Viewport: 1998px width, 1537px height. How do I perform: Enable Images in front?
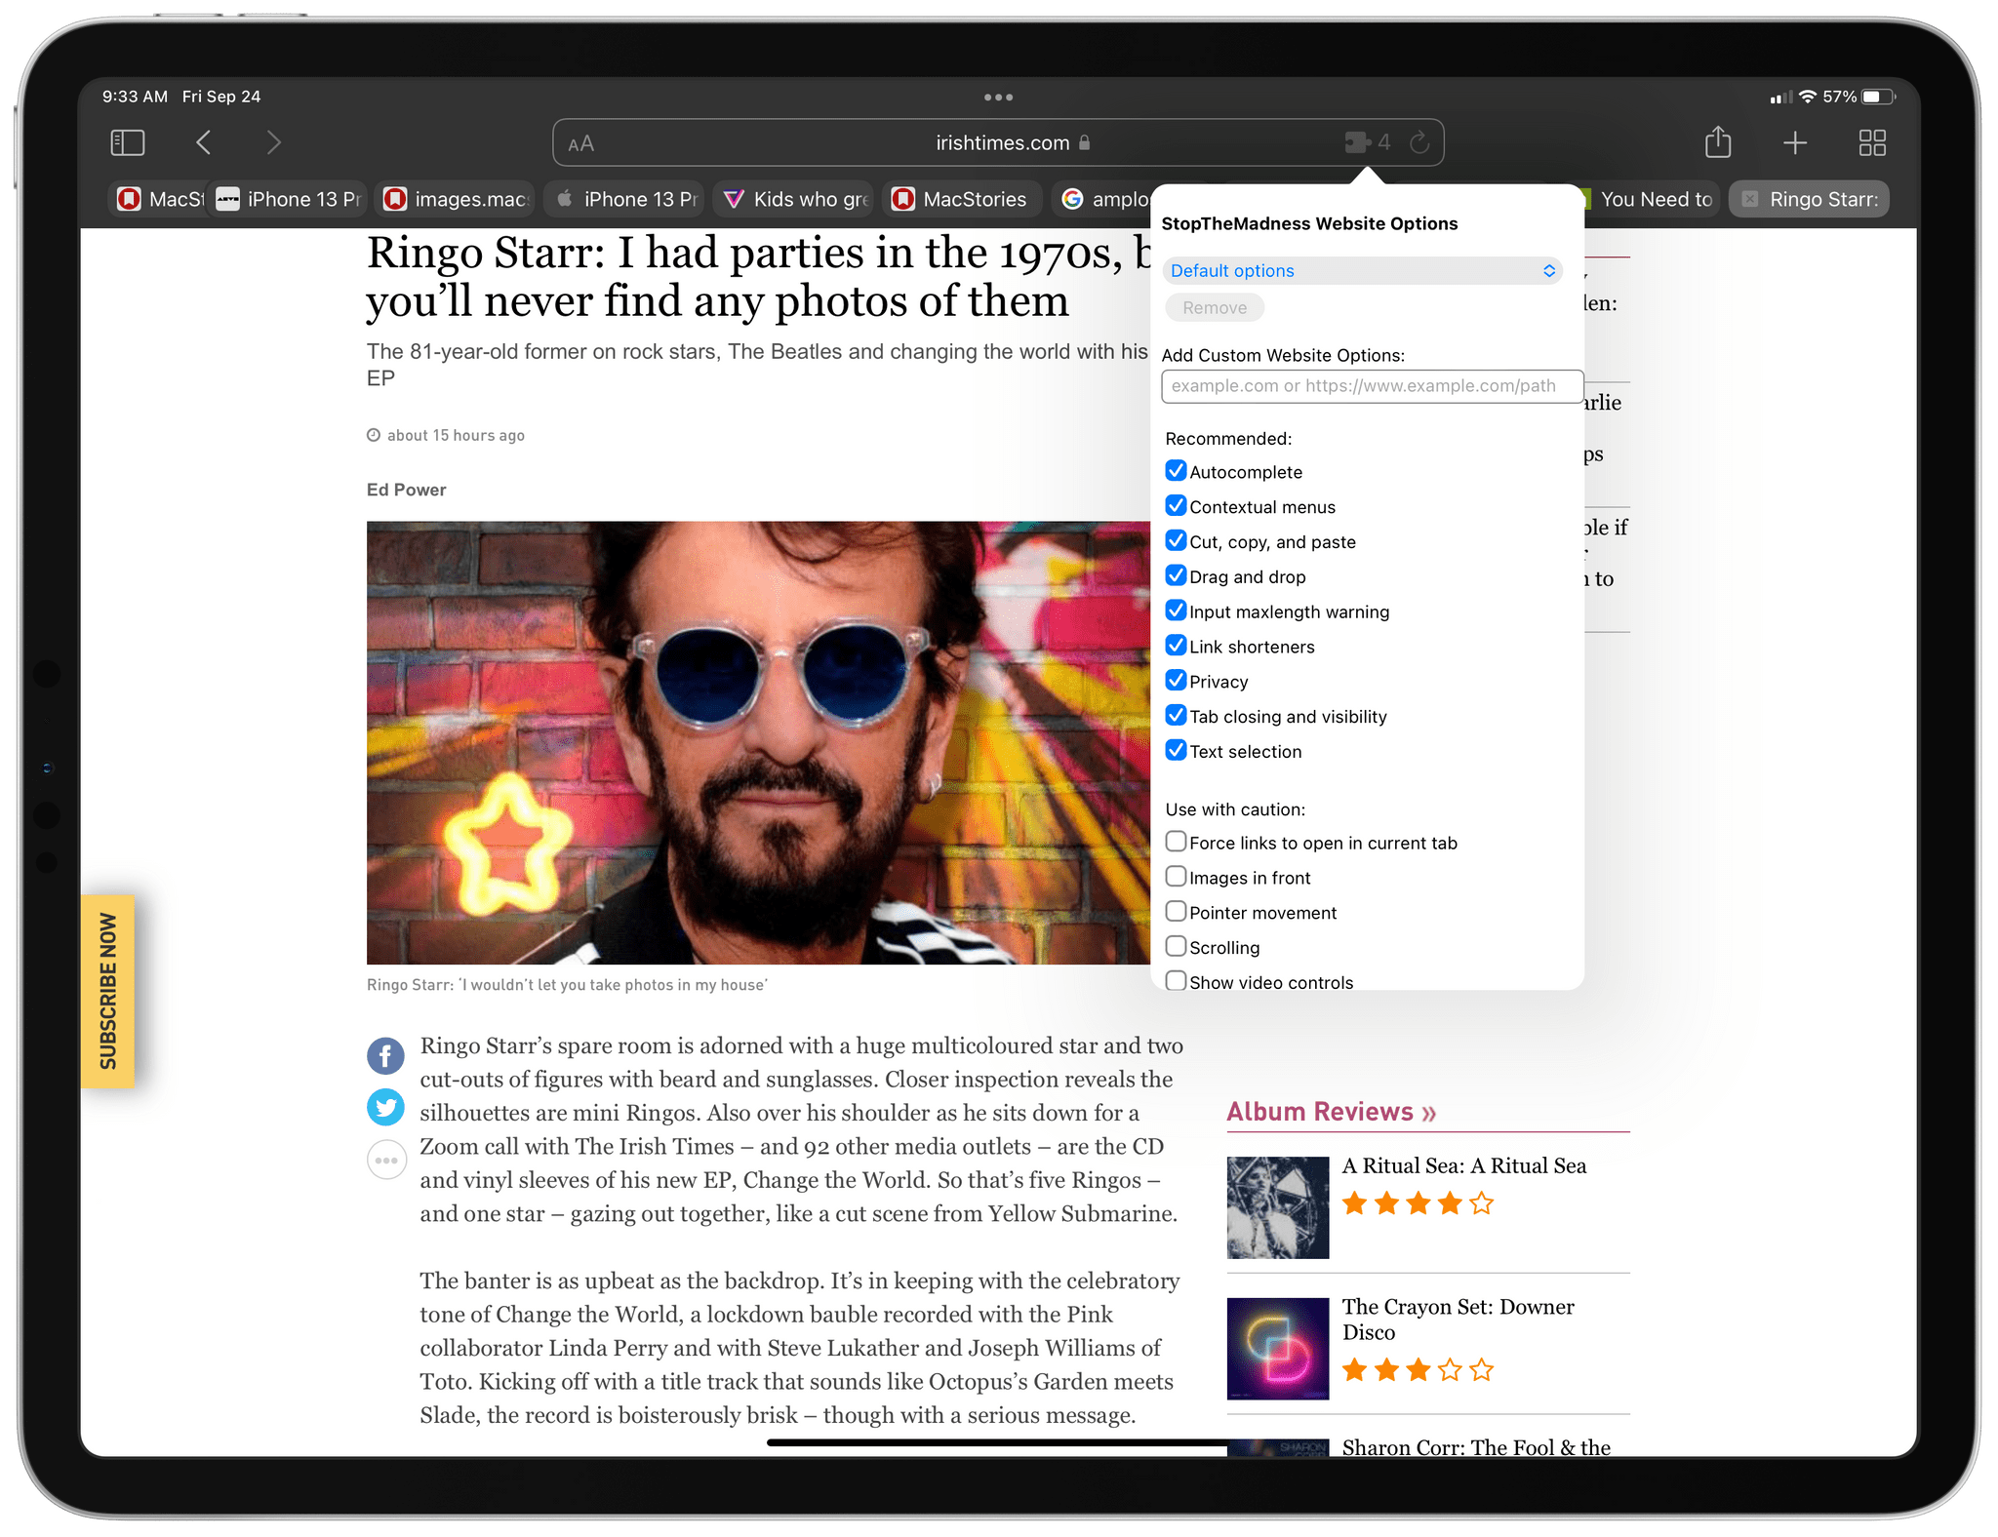tap(1177, 877)
